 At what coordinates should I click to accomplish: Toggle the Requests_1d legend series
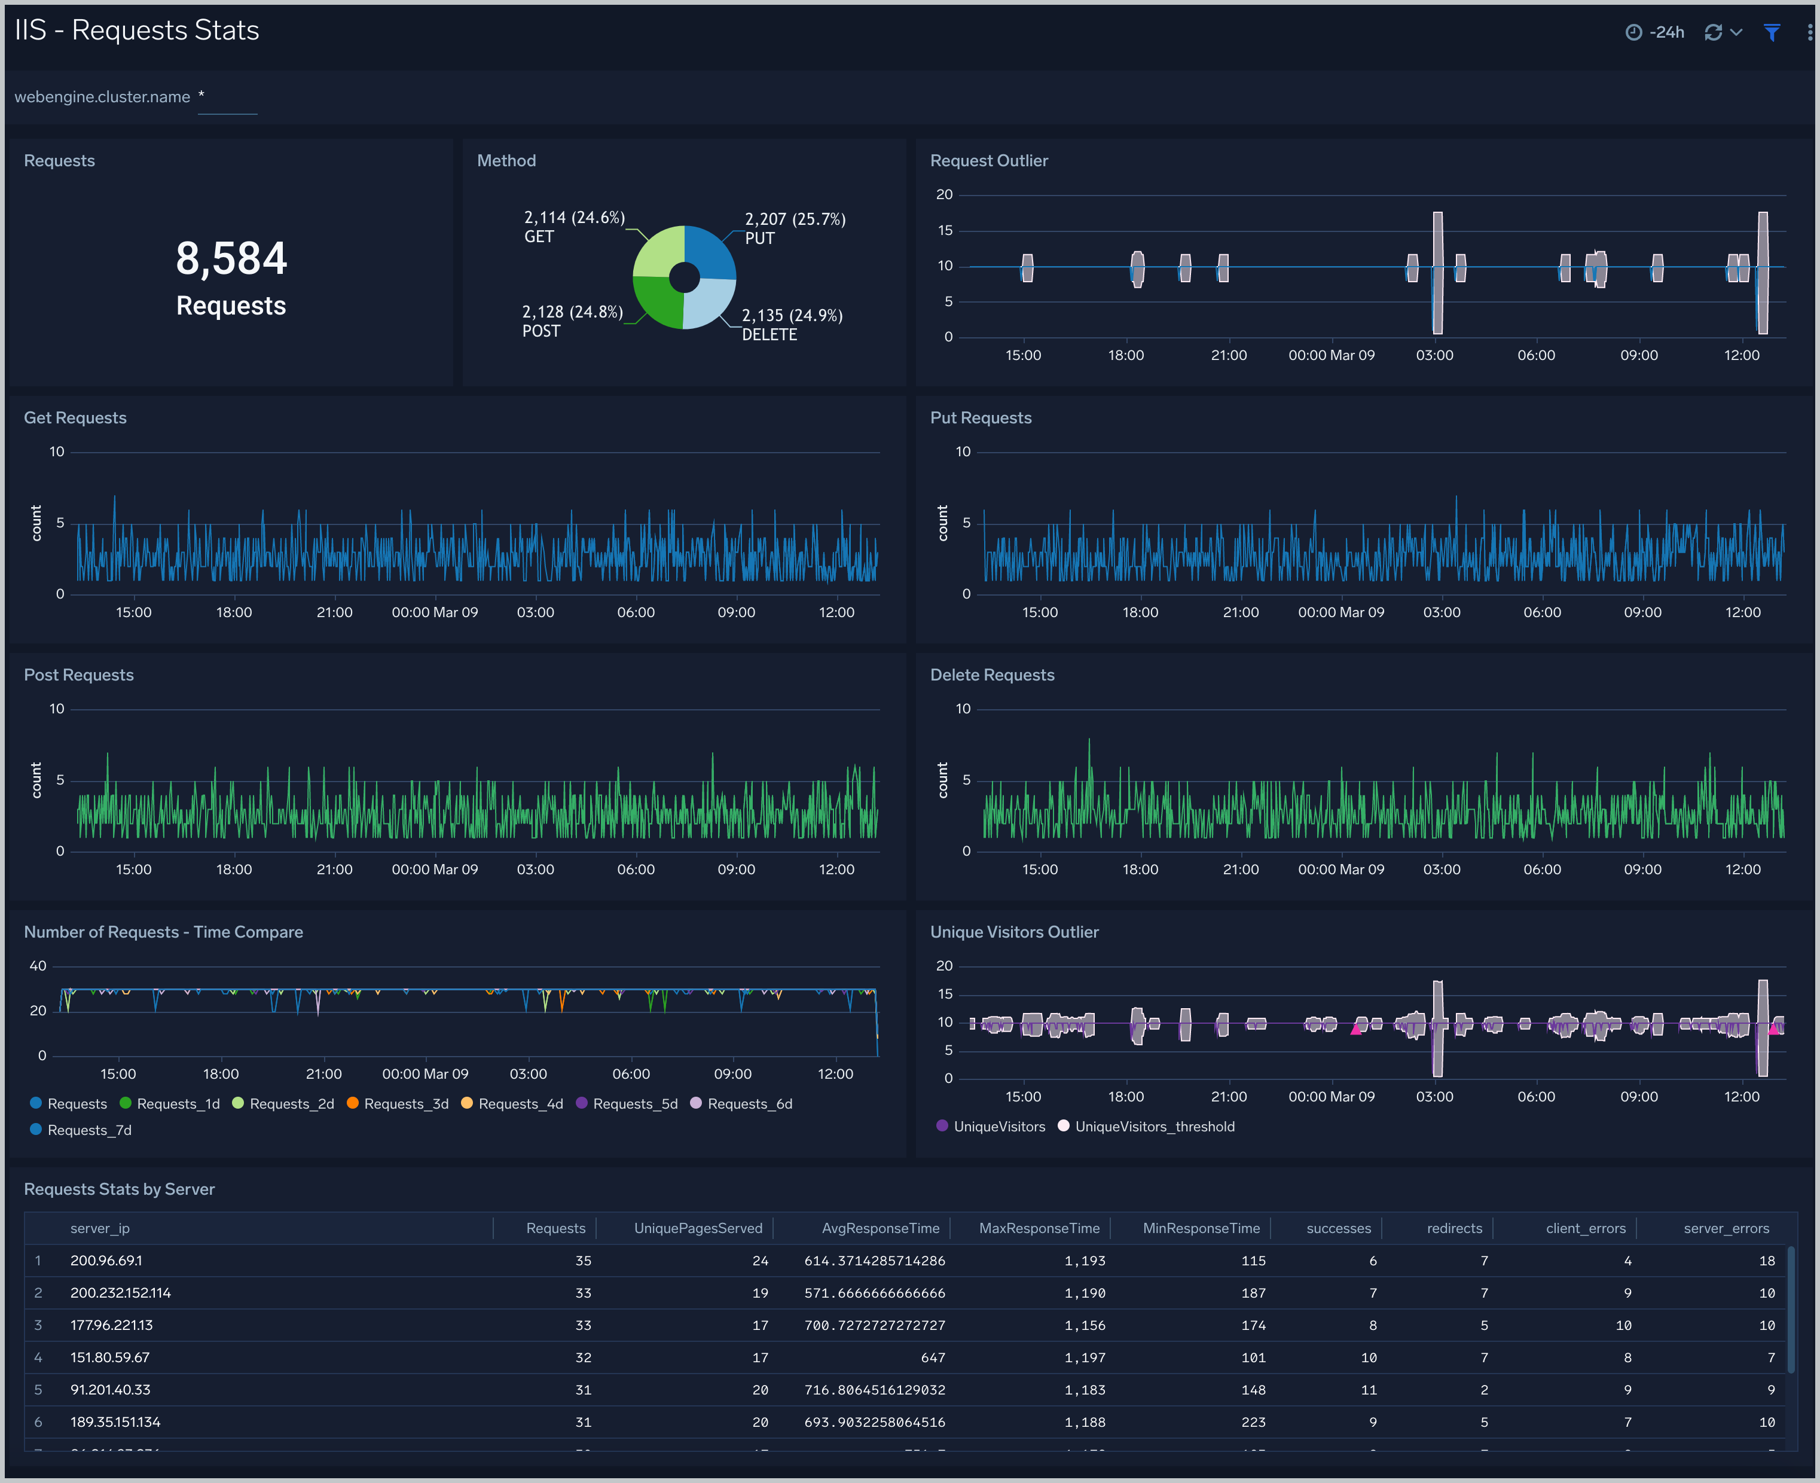tap(169, 1104)
